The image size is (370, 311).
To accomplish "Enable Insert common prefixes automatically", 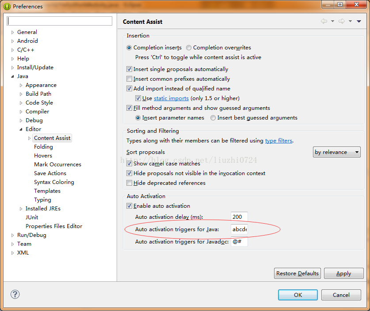I will tap(130, 79).
